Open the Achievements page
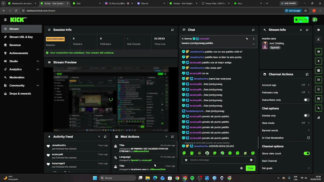The image size is (324, 182). tap(22, 53)
